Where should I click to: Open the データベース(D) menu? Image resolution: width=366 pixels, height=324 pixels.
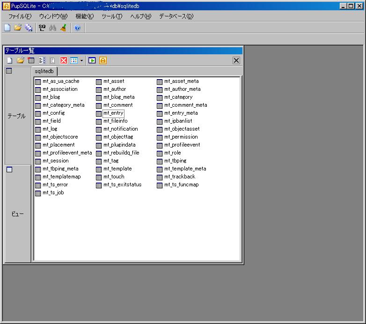tap(176, 16)
